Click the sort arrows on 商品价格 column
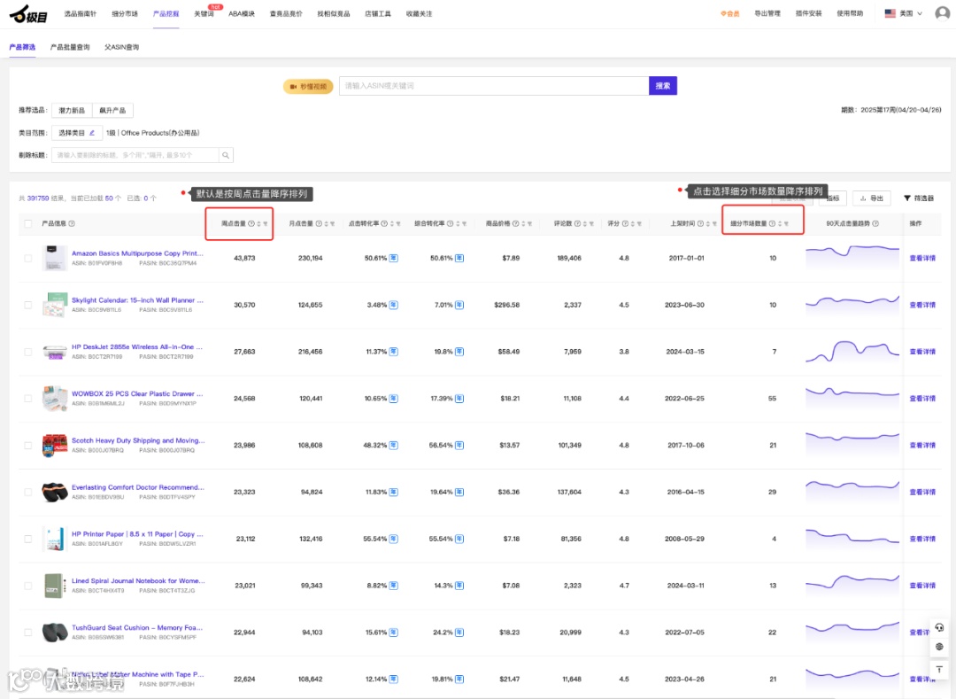Screen dimensions: 956x699 point(523,224)
